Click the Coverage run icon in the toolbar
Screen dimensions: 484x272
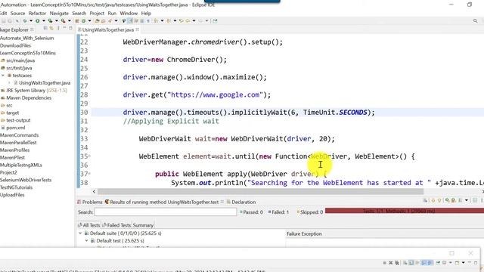[50, 20]
